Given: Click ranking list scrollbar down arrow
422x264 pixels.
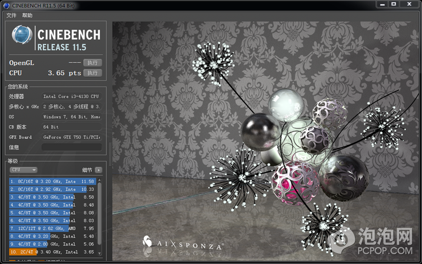Looking at the screenshot, I should click(x=100, y=253).
